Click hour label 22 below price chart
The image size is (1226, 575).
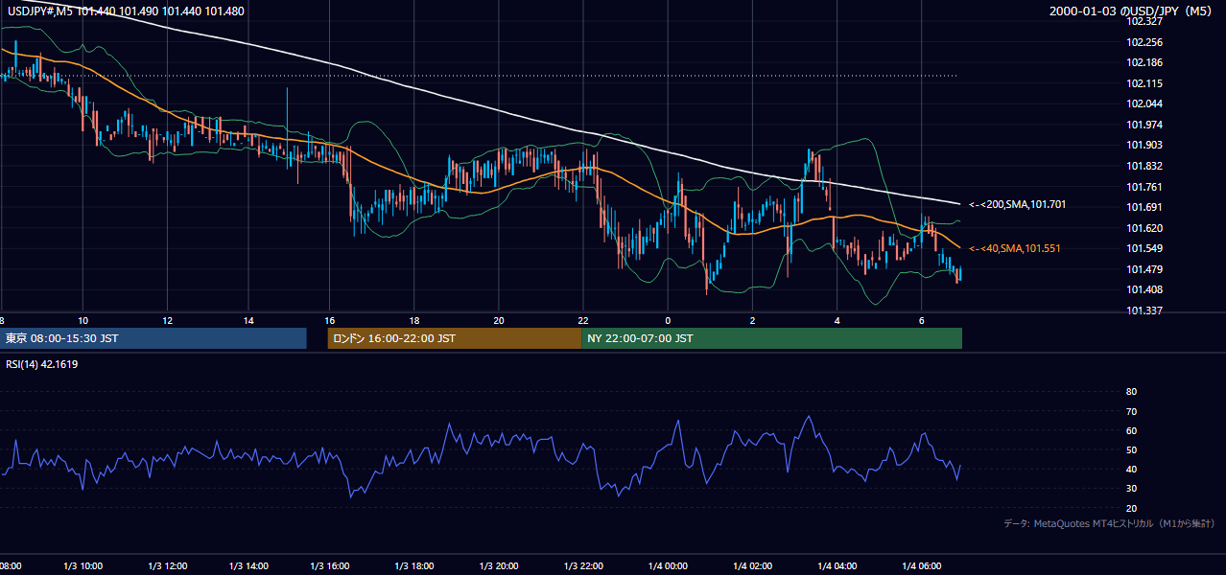point(583,319)
